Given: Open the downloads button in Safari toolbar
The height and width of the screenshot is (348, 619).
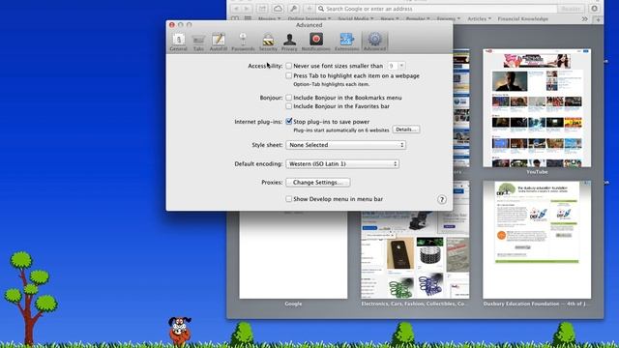Looking at the screenshot, I should click(595, 9).
